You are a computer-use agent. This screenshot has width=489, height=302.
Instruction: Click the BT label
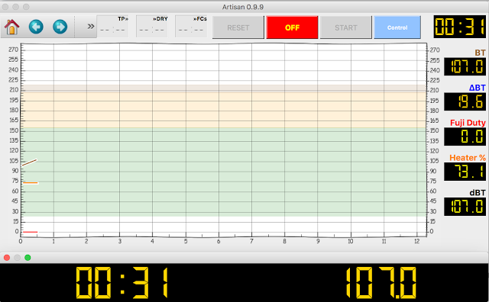tap(480, 53)
